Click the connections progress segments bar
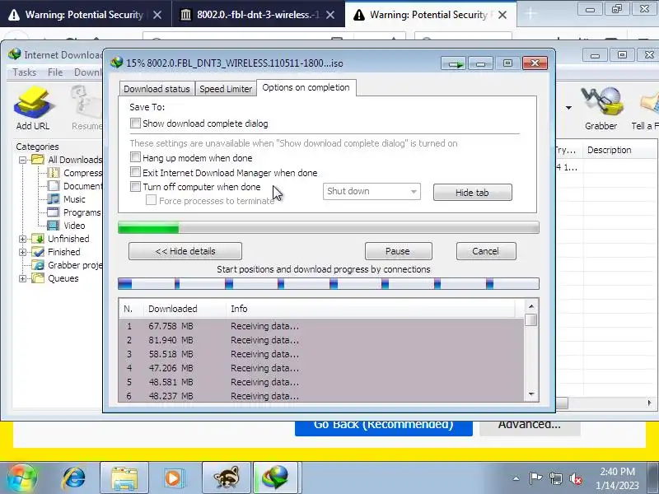Image resolution: width=659 pixels, height=494 pixels. (x=329, y=283)
